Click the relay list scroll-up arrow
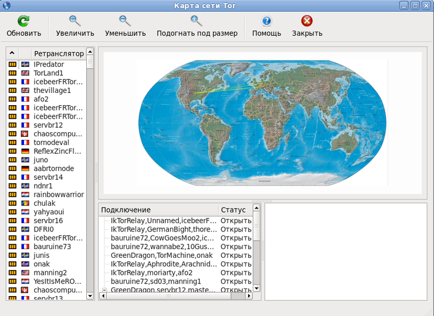 (90, 52)
